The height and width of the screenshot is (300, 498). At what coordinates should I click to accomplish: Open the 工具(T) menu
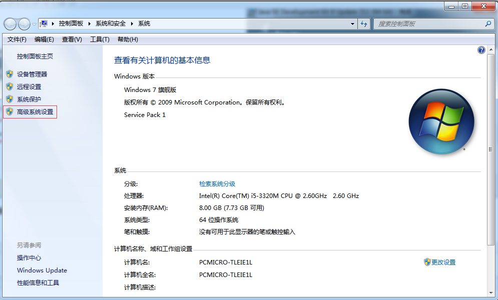(x=100, y=39)
